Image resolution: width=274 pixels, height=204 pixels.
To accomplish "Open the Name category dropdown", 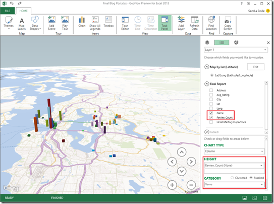I will (234, 184).
